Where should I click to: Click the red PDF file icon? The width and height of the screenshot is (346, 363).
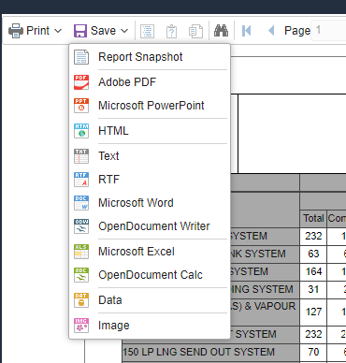81,82
